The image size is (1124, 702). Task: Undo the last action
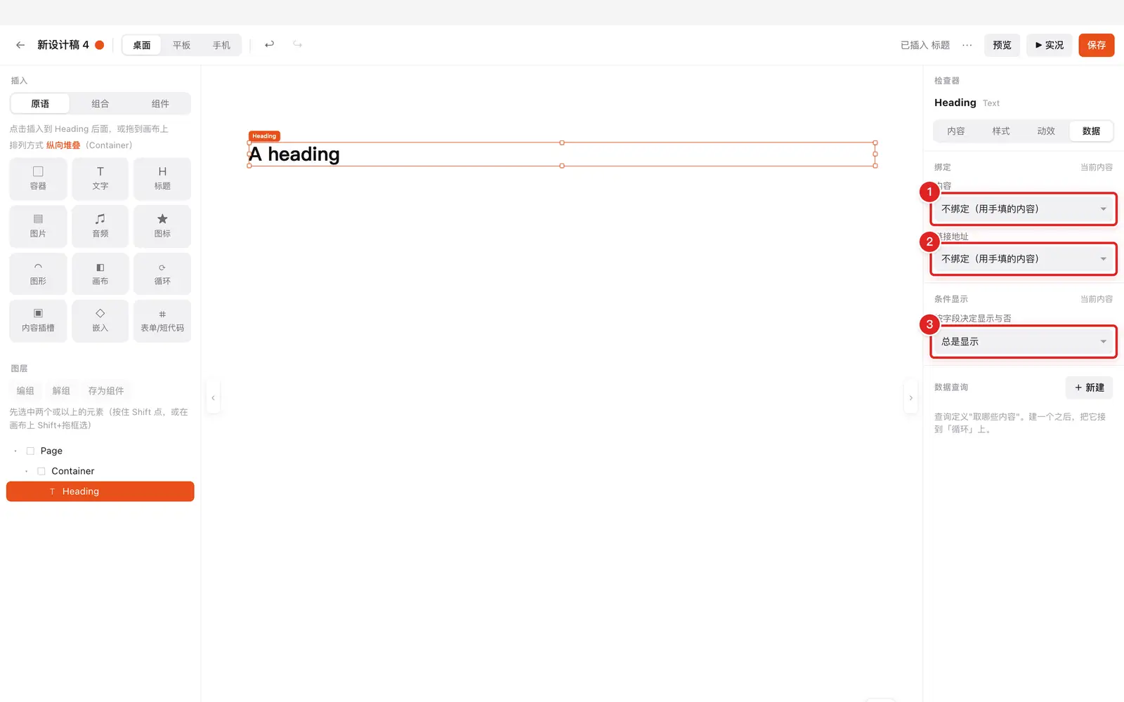(x=269, y=45)
